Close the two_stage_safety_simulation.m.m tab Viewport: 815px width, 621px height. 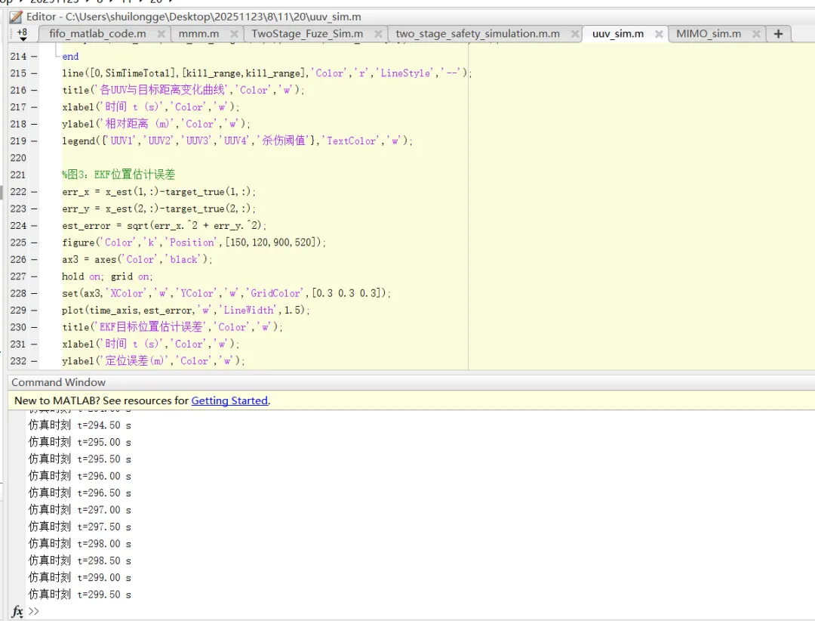575,34
